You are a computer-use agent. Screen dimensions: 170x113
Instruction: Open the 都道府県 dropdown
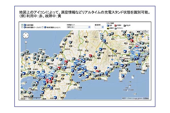99,27
